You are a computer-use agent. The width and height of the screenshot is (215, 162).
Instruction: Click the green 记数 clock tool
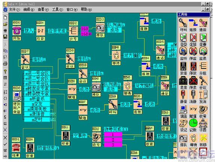[193, 125]
